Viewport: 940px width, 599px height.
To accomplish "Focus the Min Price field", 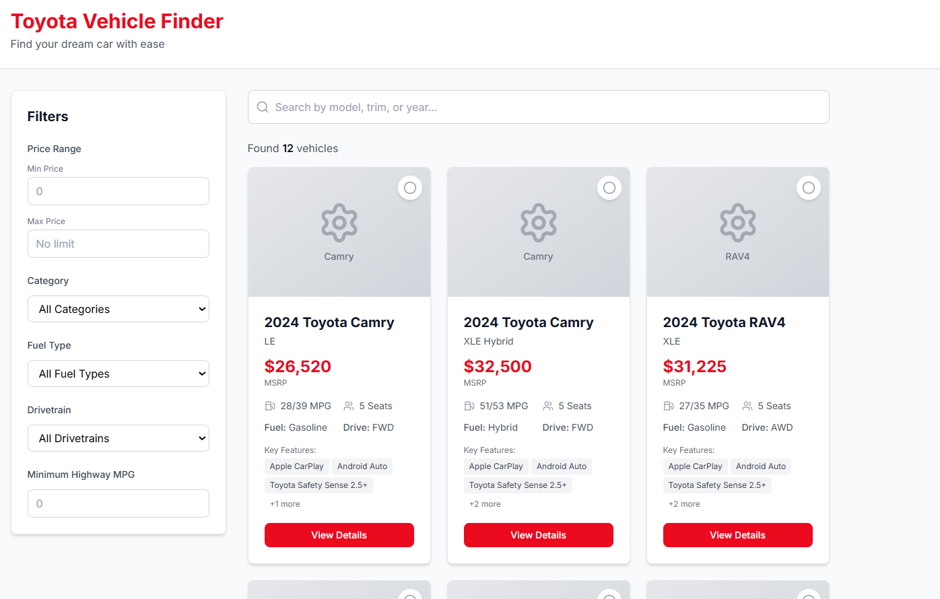I will coord(119,191).
